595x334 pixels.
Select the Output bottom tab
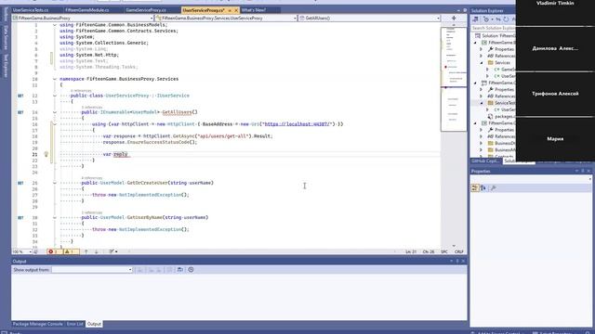point(94,324)
